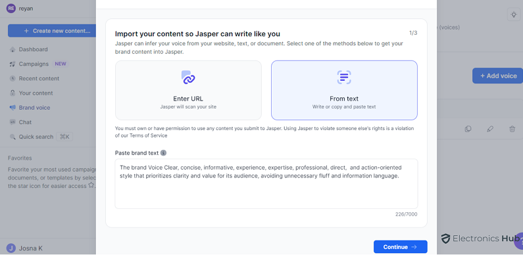The image size is (523, 255).
Task: Click the duplicate voice copy icon
Action: (x=468, y=129)
